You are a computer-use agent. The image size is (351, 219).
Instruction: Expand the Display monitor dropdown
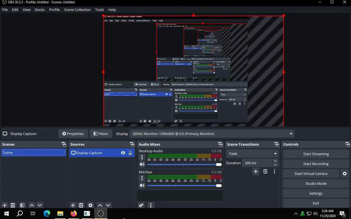[x=291, y=134]
